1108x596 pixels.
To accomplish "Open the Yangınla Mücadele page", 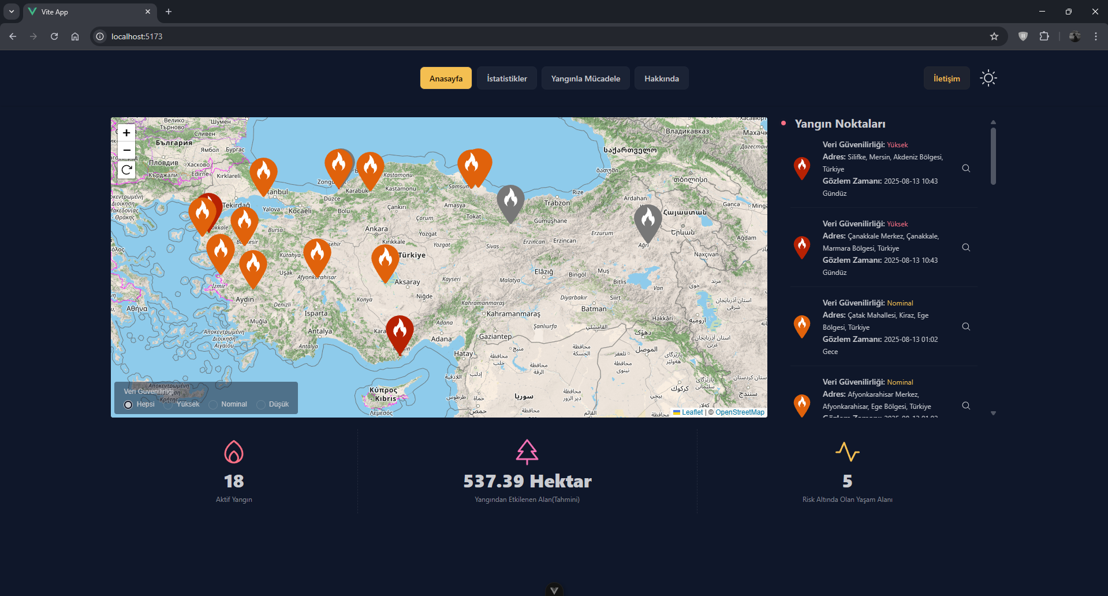I will pos(585,79).
